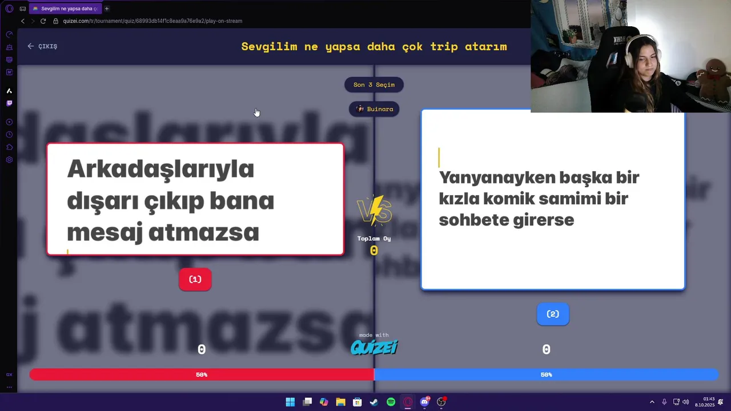Click the ÇIKIŞ exit link
Screen dimensions: 731x411
coord(42,46)
